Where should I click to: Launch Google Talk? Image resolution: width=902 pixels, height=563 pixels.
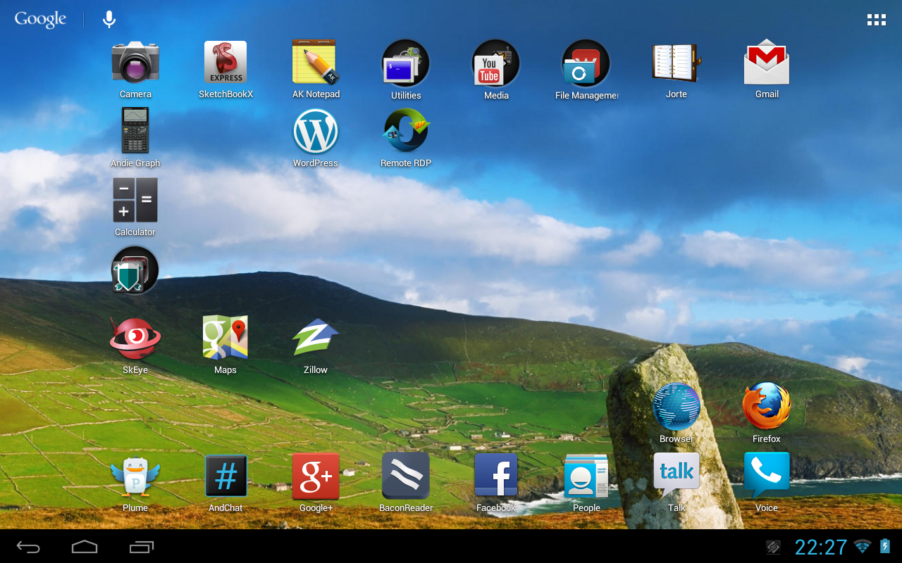pyautogui.click(x=676, y=482)
